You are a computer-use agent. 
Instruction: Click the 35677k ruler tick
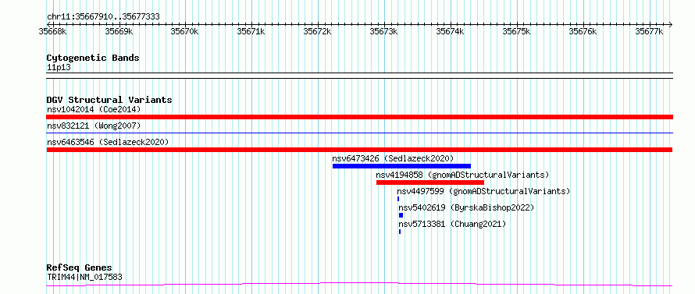click(x=650, y=31)
